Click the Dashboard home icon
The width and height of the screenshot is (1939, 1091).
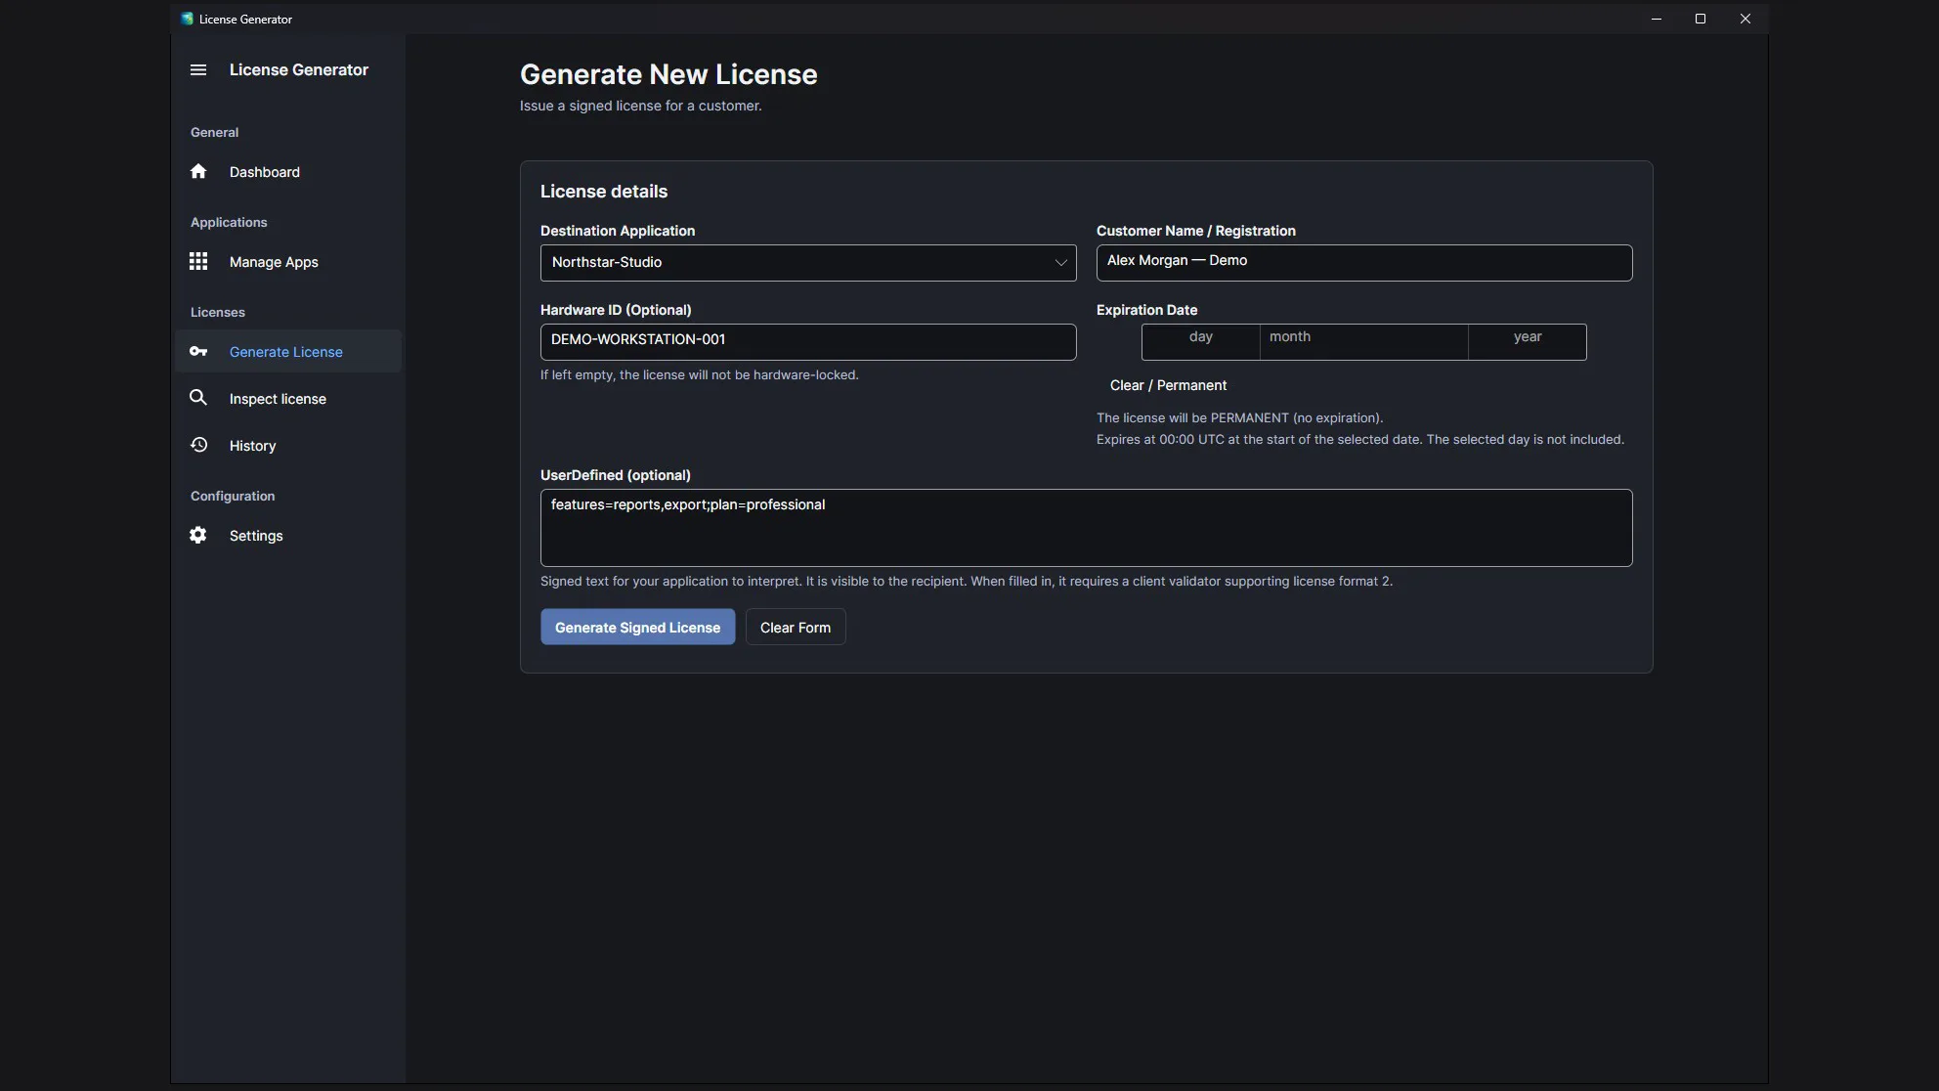pyautogui.click(x=198, y=171)
